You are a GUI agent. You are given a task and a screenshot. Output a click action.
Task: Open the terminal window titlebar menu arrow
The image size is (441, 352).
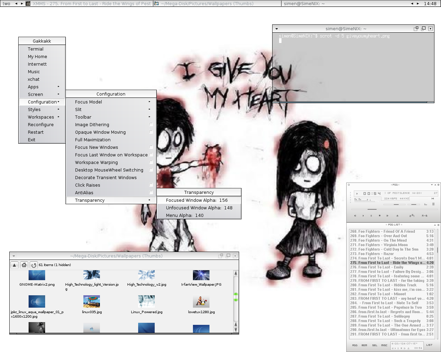click(x=277, y=29)
